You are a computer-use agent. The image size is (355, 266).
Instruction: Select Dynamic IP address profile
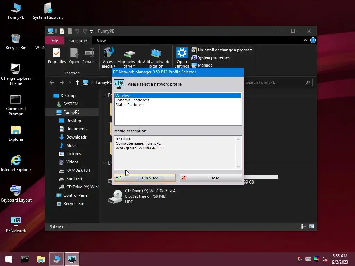pyautogui.click(x=178, y=100)
